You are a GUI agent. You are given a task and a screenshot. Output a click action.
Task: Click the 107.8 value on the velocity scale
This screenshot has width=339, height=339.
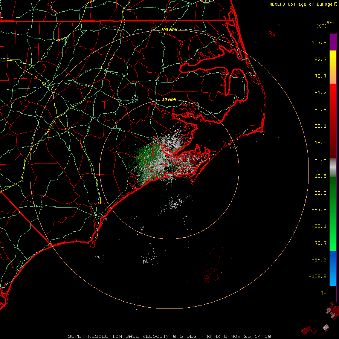[319, 42]
